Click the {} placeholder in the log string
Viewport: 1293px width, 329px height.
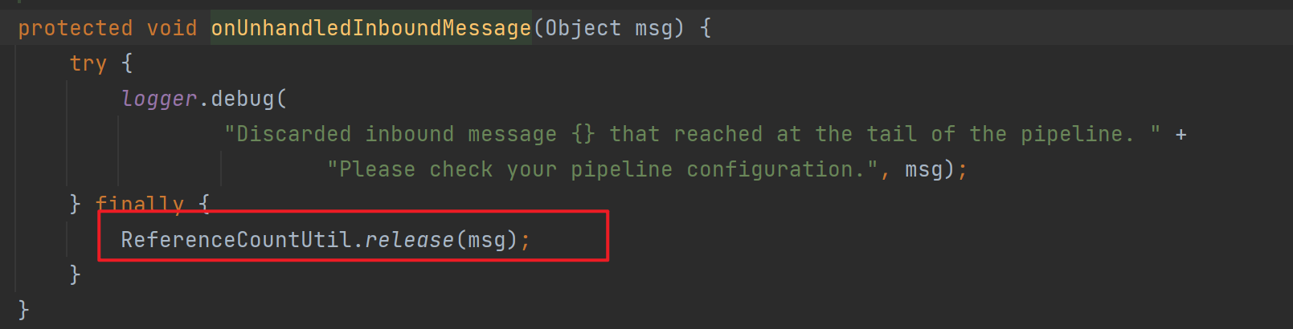click(583, 134)
